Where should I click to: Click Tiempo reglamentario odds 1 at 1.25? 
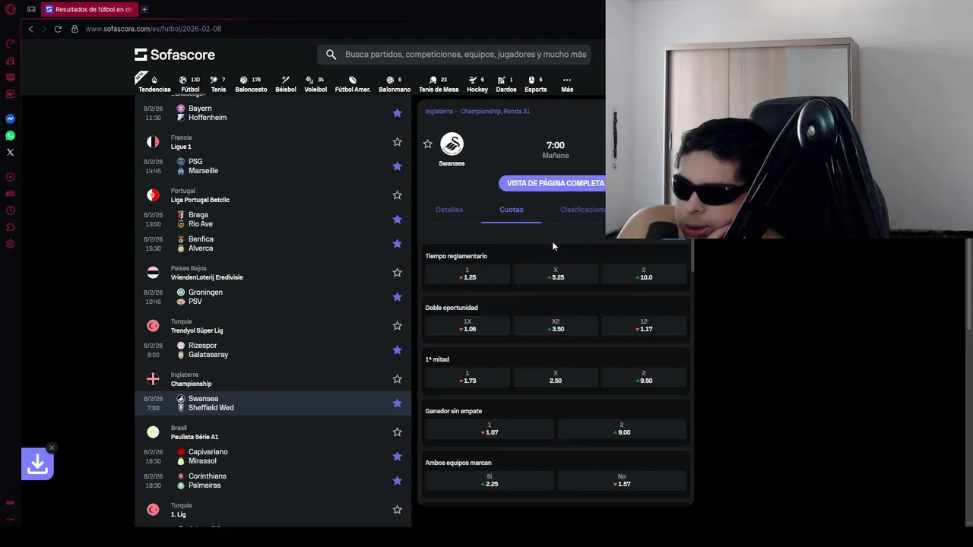(467, 273)
